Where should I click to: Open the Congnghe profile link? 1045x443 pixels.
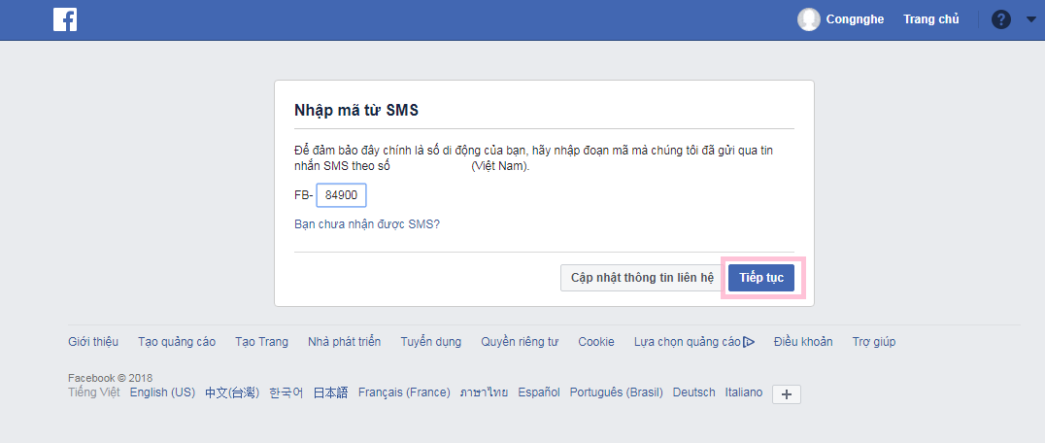[855, 19]
